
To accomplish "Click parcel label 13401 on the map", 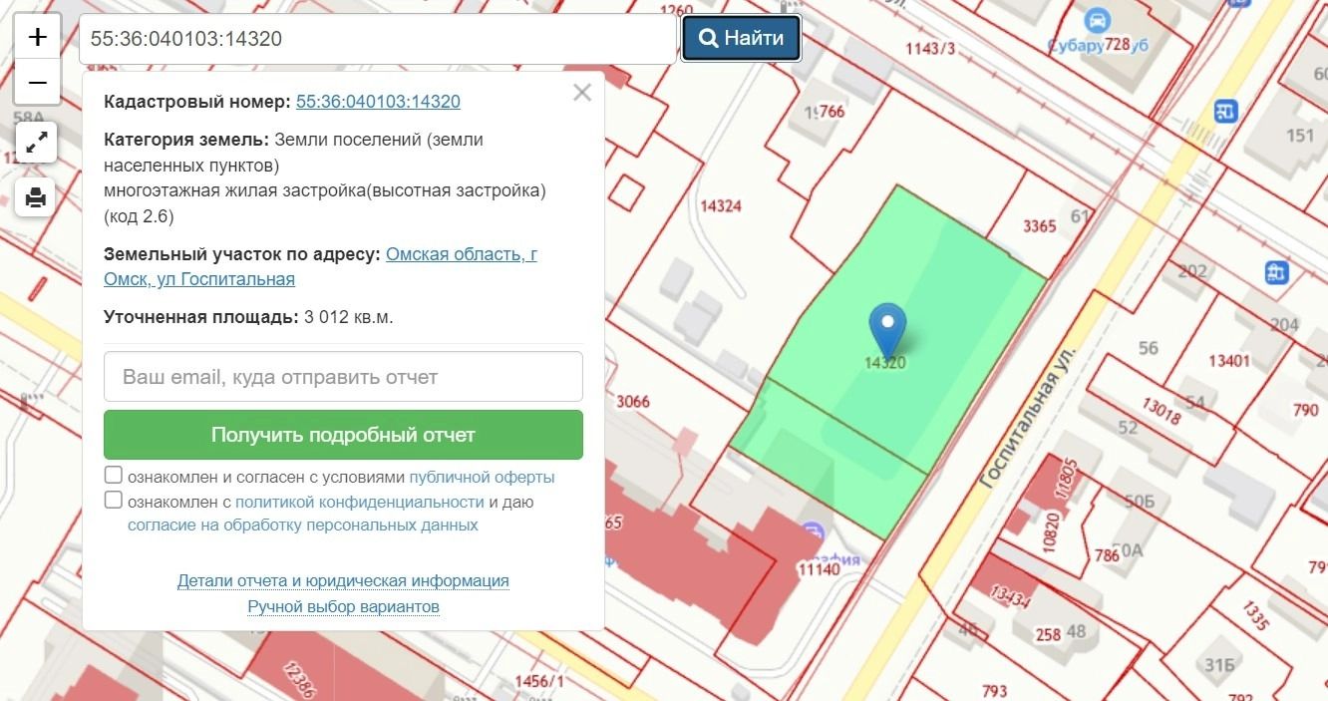I will [x=1228, y=360].
